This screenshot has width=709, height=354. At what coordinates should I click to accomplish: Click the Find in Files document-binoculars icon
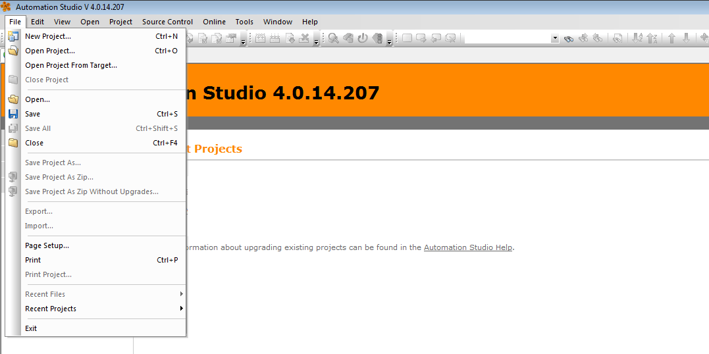[x=617, y=38]
